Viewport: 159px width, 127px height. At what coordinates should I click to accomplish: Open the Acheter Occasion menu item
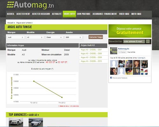click(41, 14)
